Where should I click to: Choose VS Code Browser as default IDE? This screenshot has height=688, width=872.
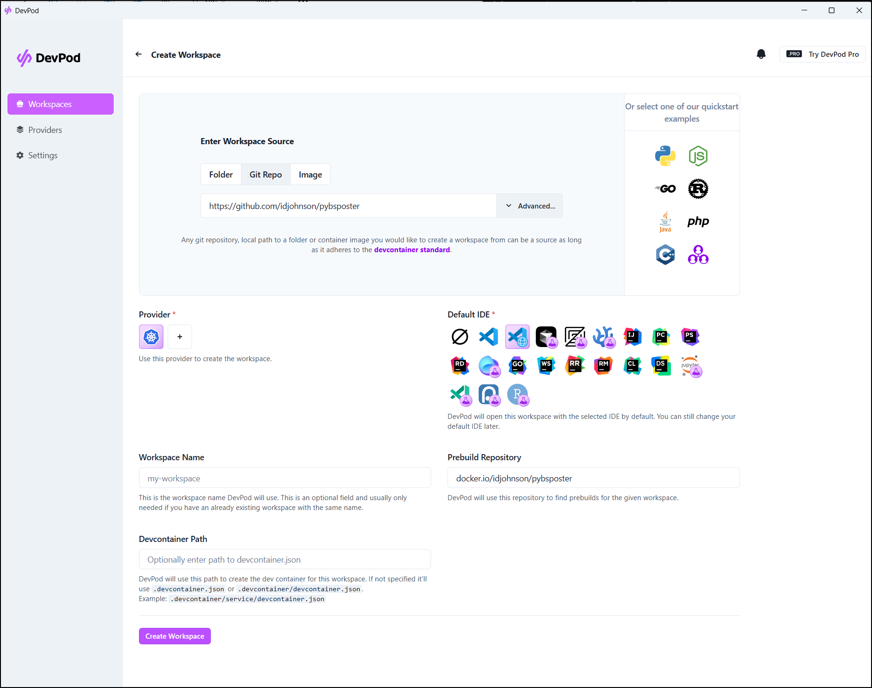517,337
